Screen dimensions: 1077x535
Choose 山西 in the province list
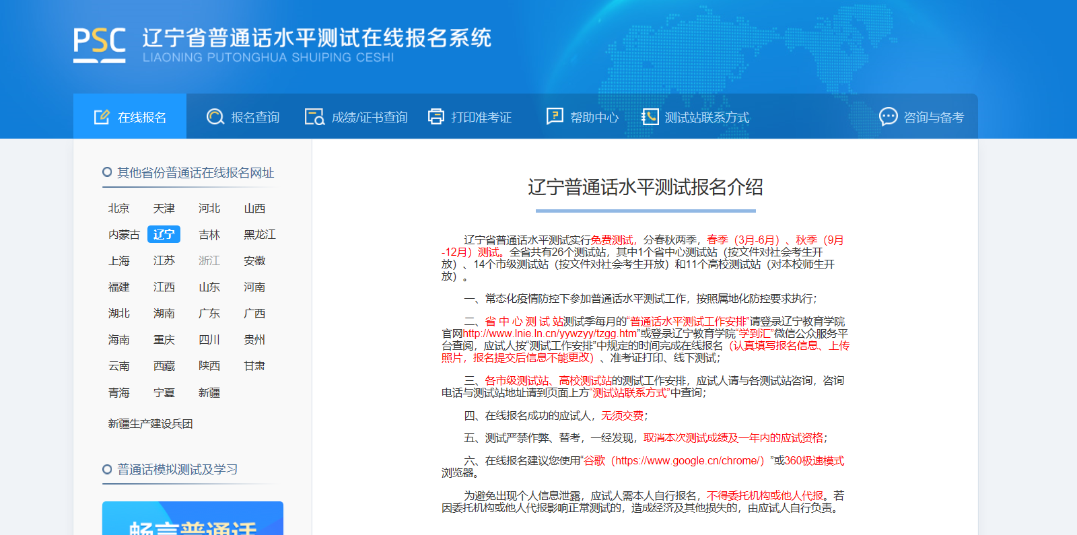(254, 209)
